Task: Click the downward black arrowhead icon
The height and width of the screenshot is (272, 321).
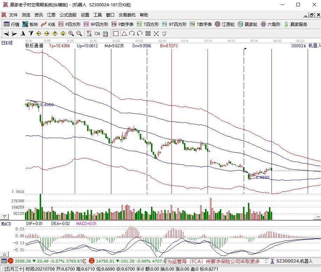Action: 31,34
